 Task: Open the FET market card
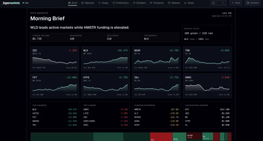(55, 86)
